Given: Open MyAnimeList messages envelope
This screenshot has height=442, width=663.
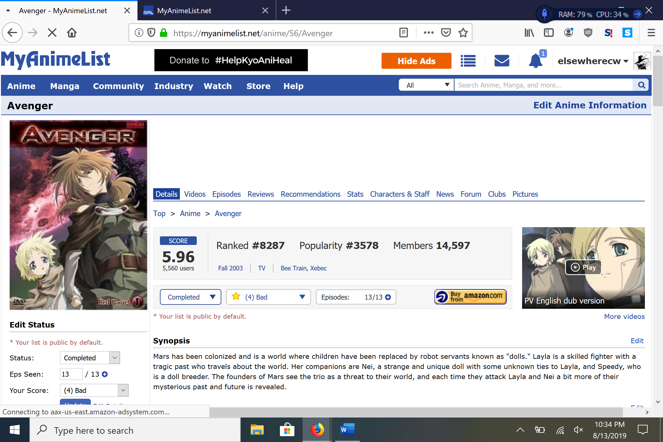Looking at the screenshot, I should pyautogui.click(x=502, y=61).
